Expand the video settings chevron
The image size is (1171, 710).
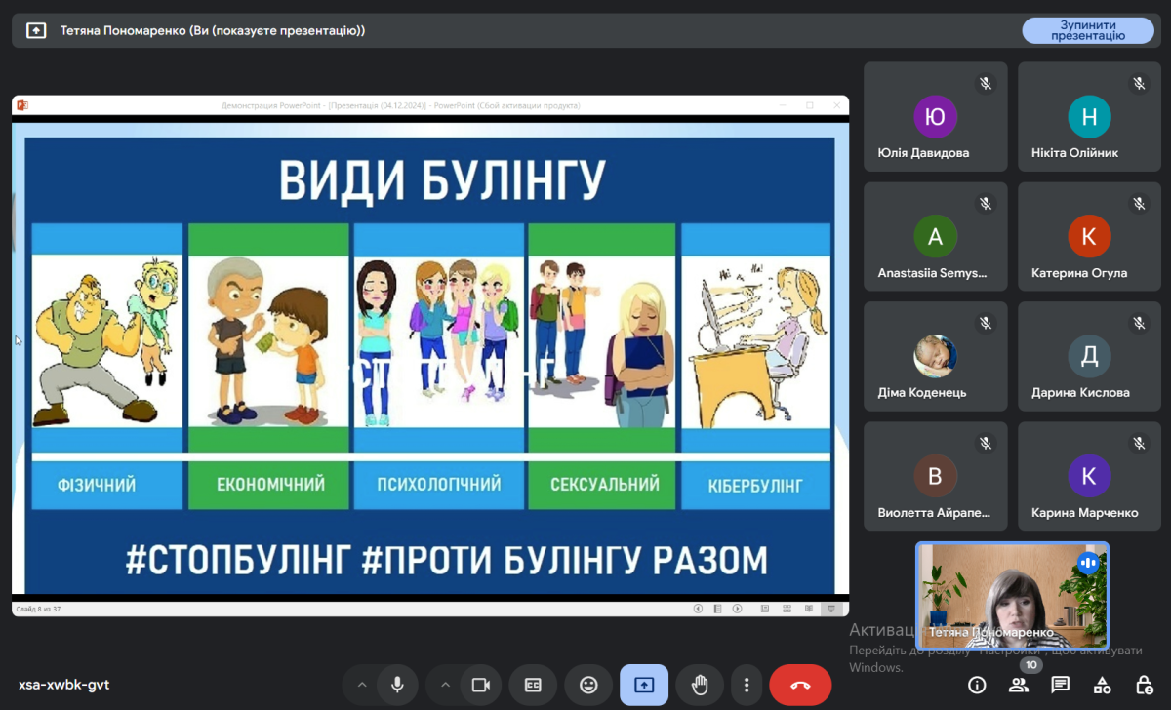(445, 685)
